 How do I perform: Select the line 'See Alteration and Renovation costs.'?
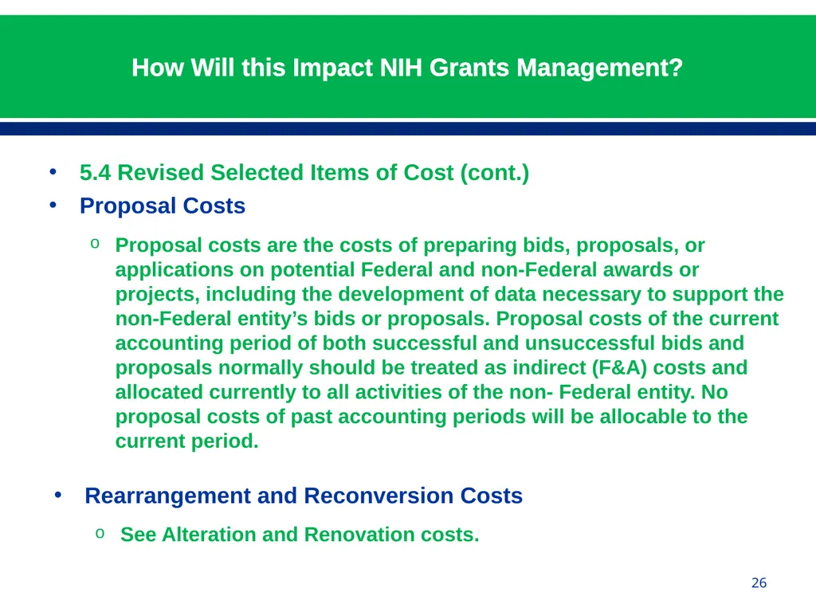(300, 535)
